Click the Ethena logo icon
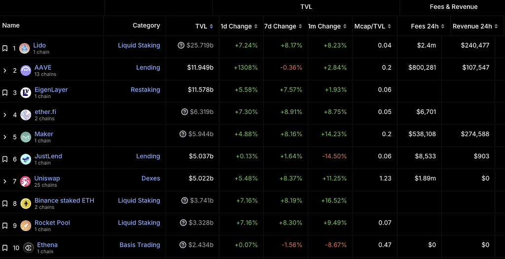Viewport: 505px width, 259px height. tap(29, 248)
